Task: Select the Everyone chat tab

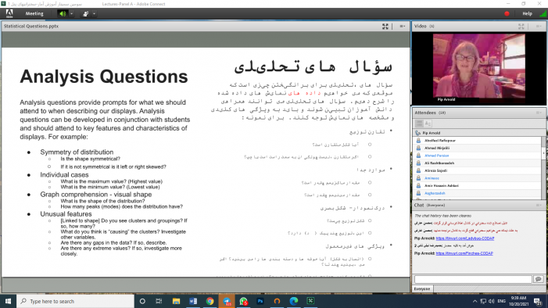Action: coord(422,288)
